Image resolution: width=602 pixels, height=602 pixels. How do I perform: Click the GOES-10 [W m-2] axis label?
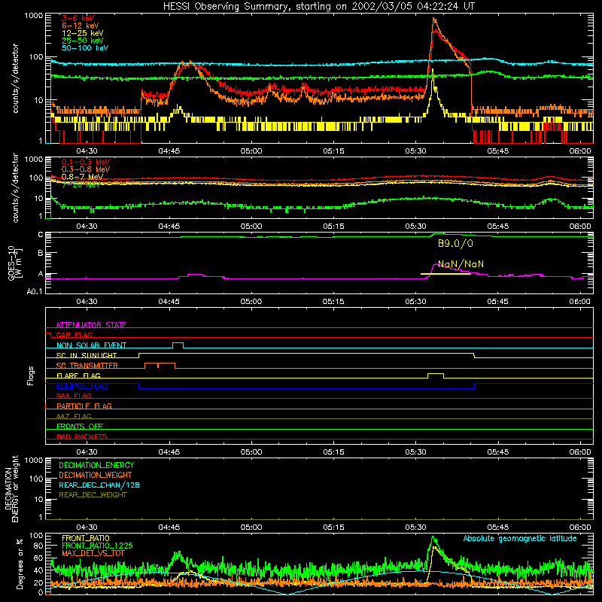14,263
